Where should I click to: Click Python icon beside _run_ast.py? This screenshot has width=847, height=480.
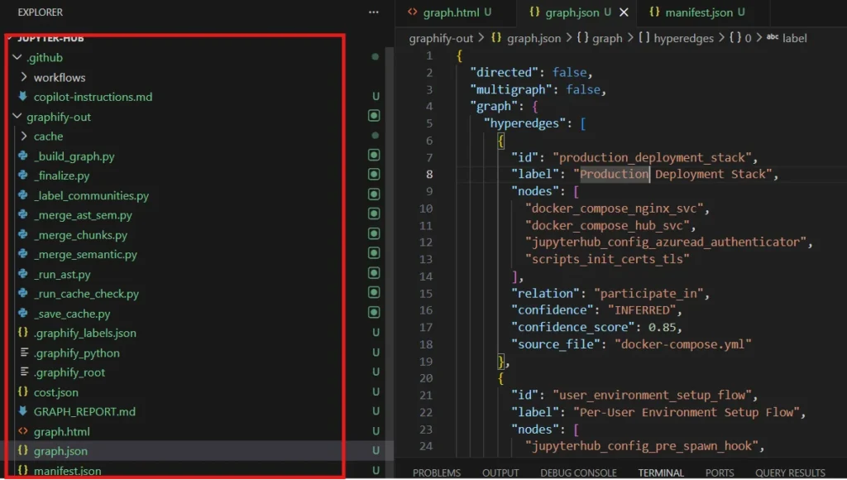22,274
